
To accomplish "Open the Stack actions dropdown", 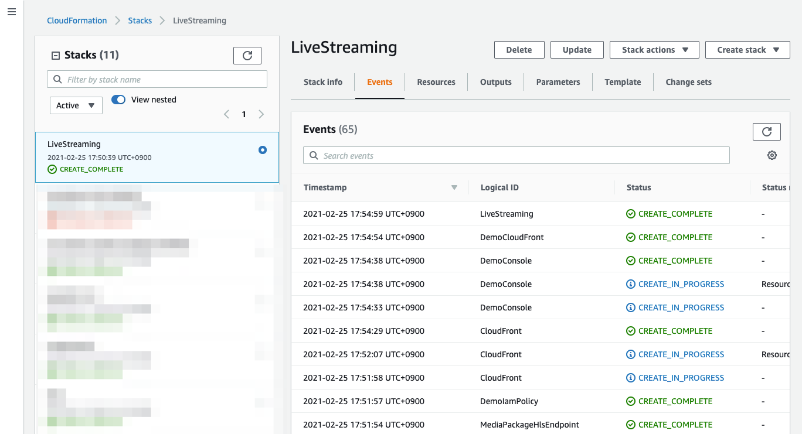I will (x=654, y=50).
